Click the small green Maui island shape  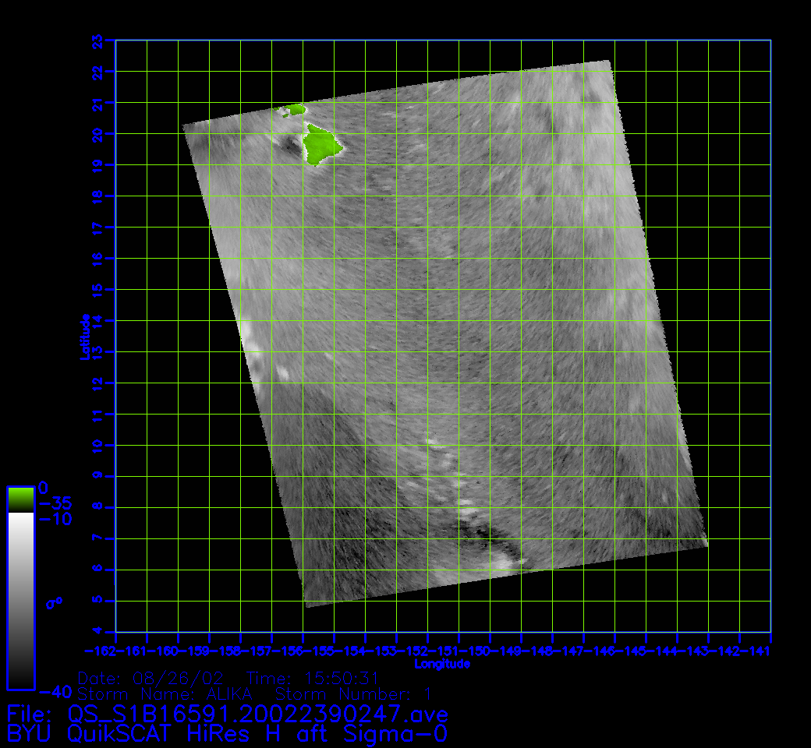click(294, 110)
